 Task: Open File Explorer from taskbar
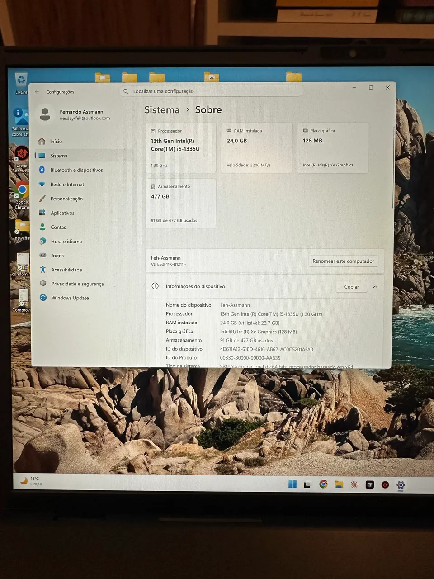(339, 484)
